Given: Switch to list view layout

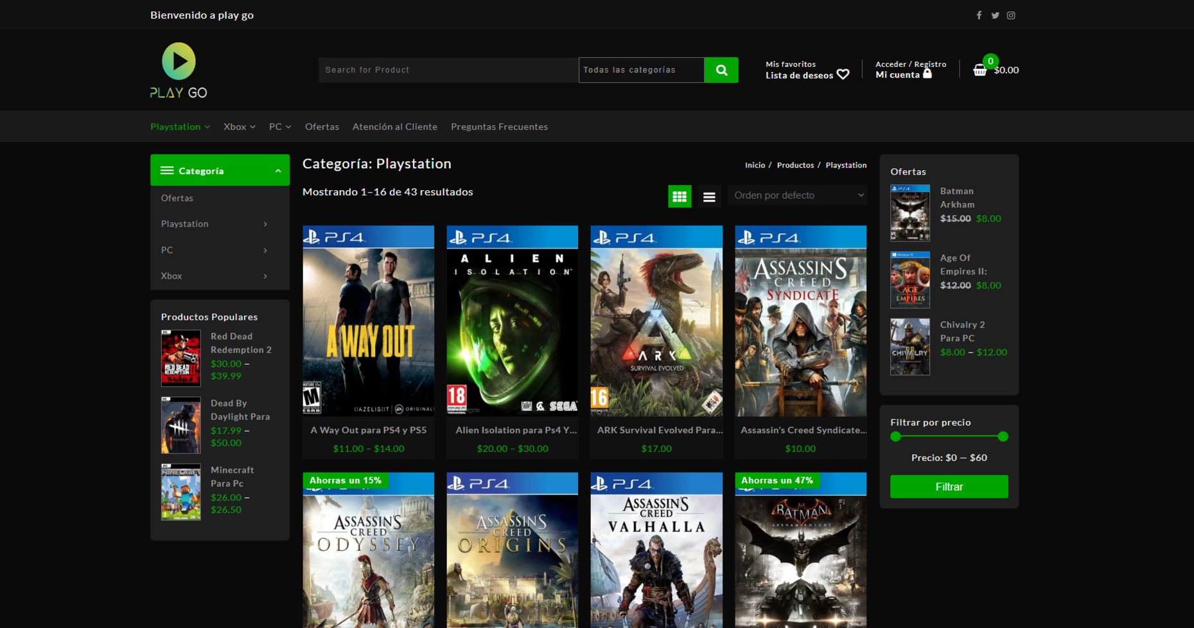Looking at the screenshot, I should 709,196.
